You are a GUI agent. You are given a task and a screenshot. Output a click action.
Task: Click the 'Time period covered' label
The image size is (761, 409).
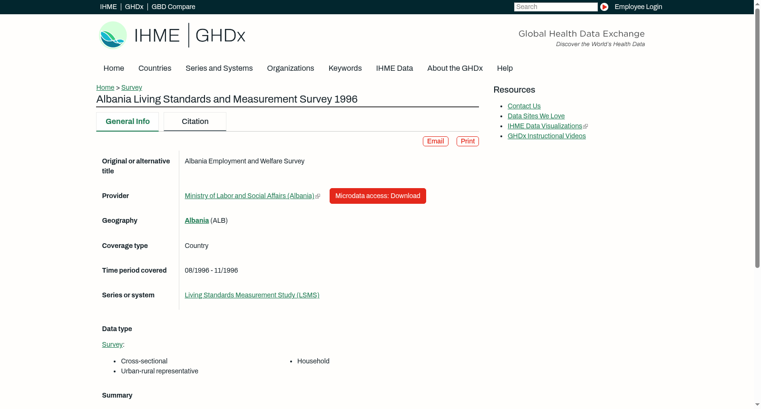(134, 270)
